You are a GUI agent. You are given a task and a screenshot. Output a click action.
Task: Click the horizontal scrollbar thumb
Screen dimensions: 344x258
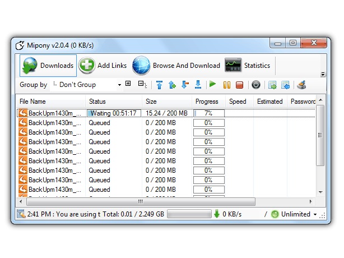[x=141, y=201]
